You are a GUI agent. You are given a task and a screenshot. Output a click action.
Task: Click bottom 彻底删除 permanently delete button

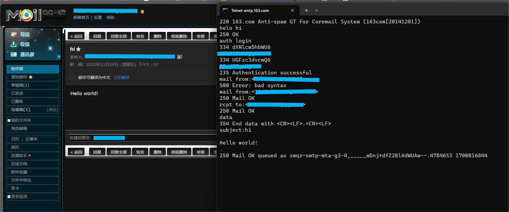click(179, 152)
